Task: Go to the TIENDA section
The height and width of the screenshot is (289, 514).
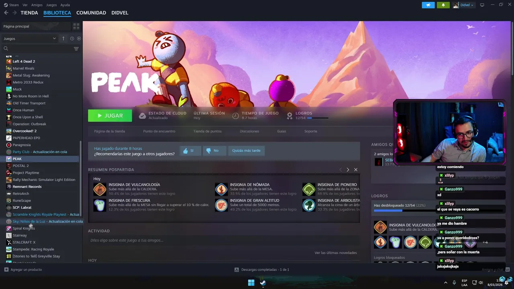Action: (x=29, y=13)
